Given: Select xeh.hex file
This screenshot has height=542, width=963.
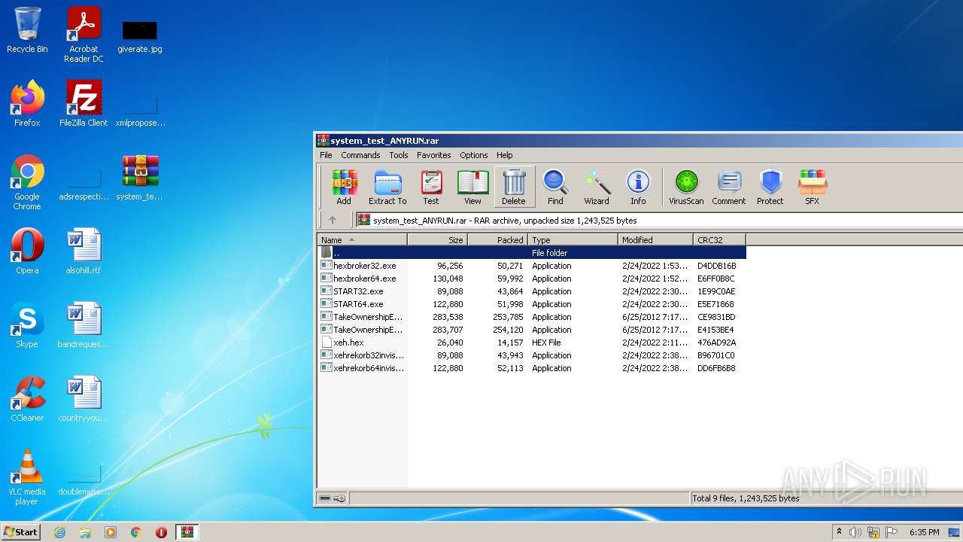Looking at the screenshot, I should (532, 343).
